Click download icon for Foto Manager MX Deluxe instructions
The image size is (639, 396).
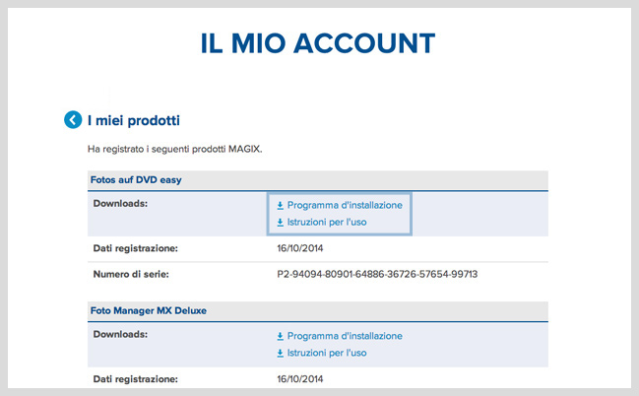(280, 353)
